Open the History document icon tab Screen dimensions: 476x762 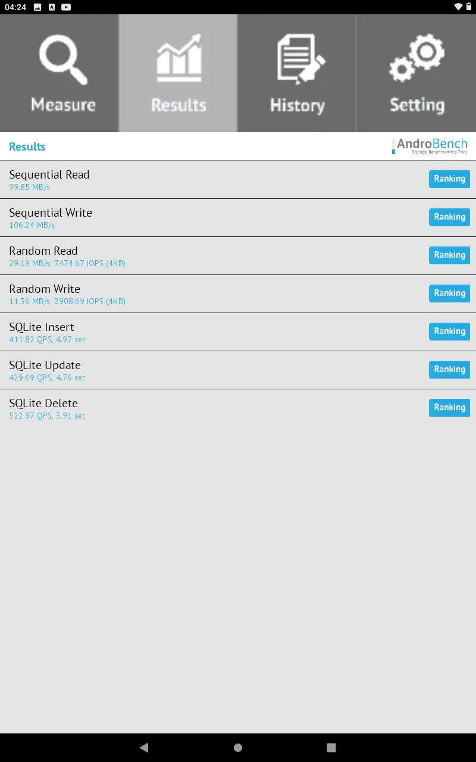point(297,73)
